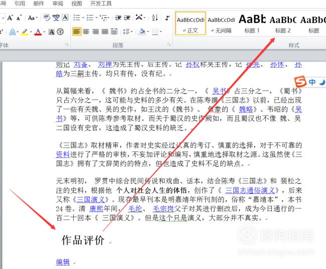Viewport: 326px width, 269px height.
Task: Toggle Character Shading gray A icon
Action: [51, 32]
